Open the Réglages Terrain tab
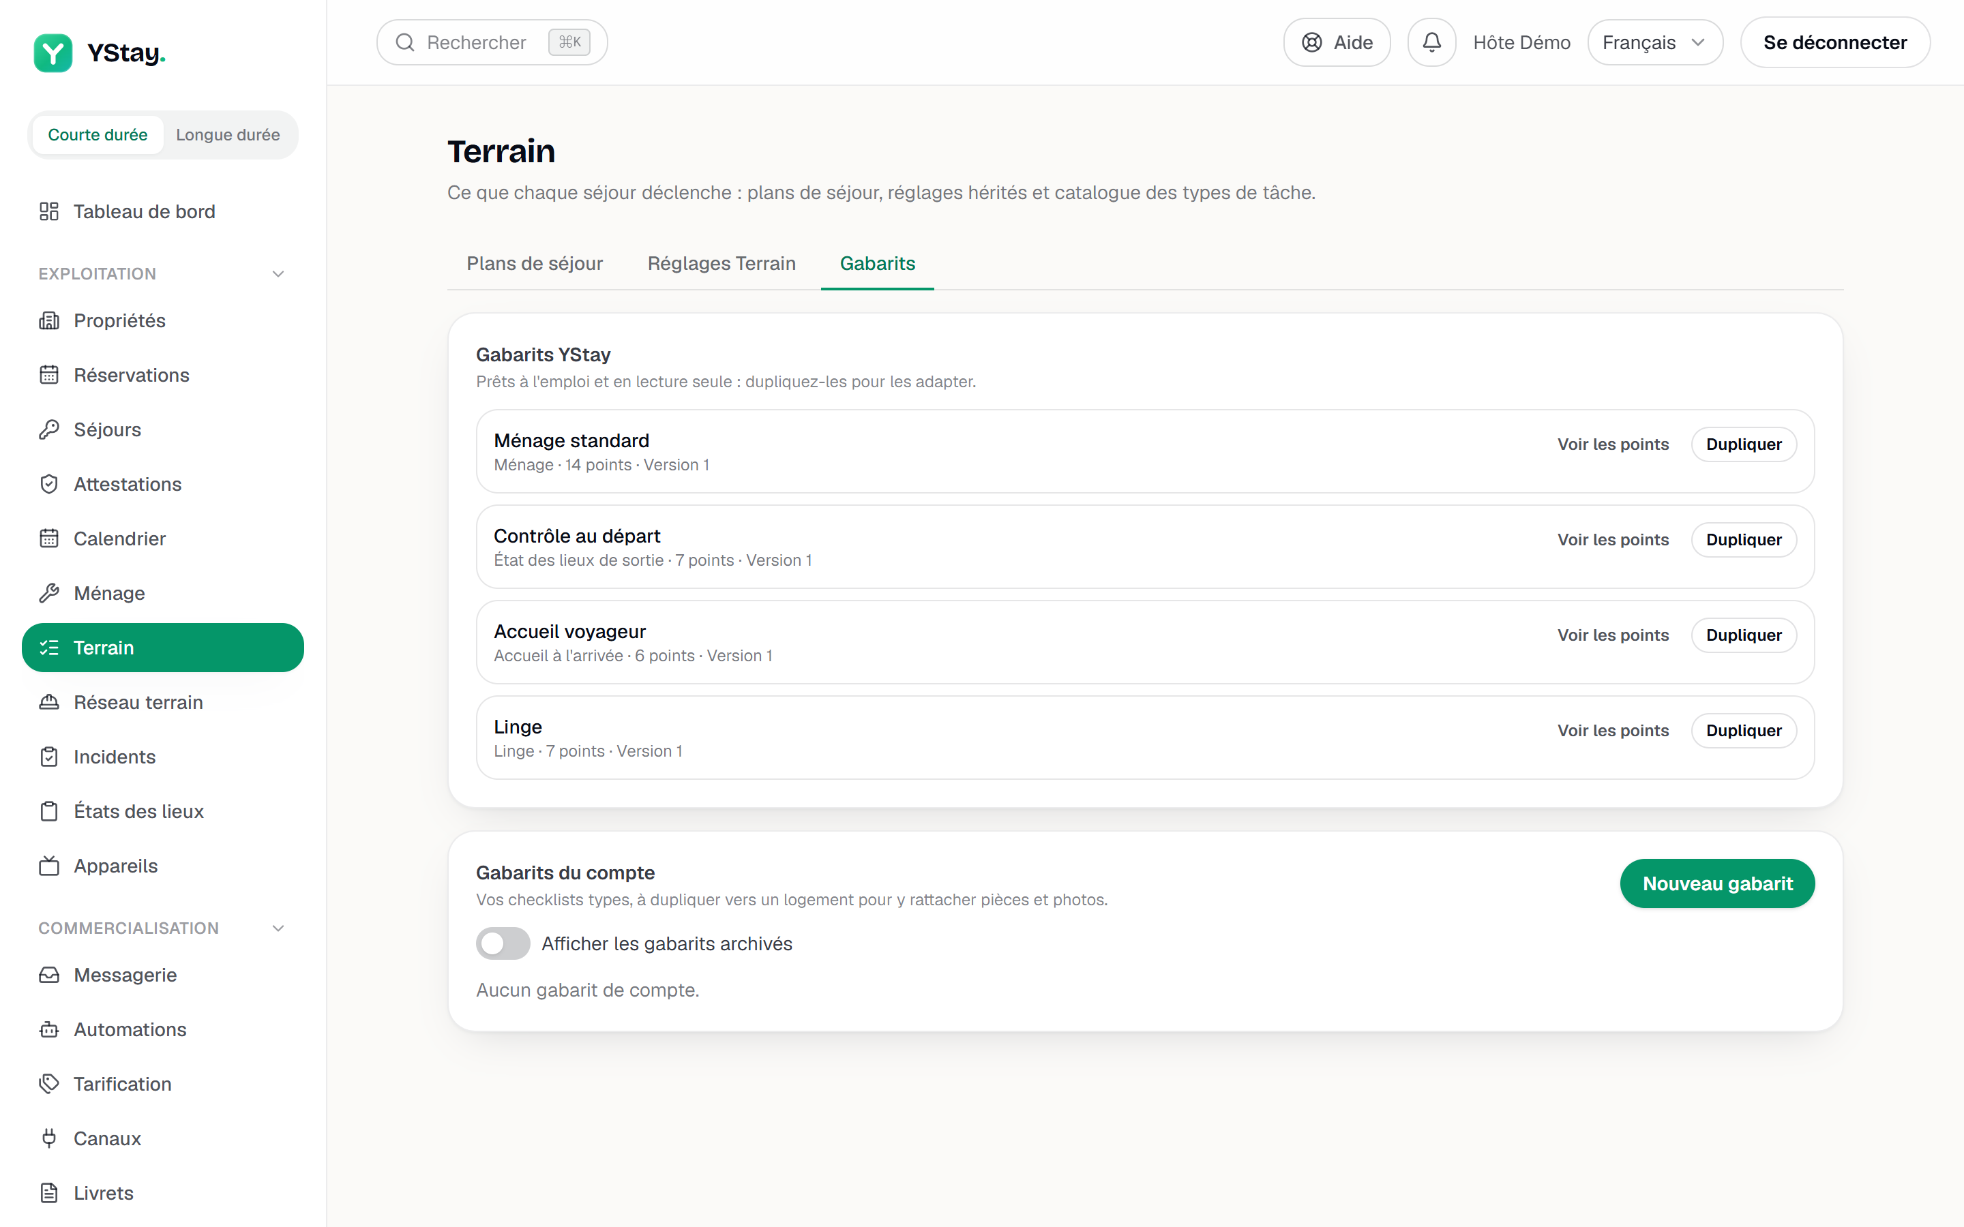This screenshot has height=1227, width=1964. point(721,264)
